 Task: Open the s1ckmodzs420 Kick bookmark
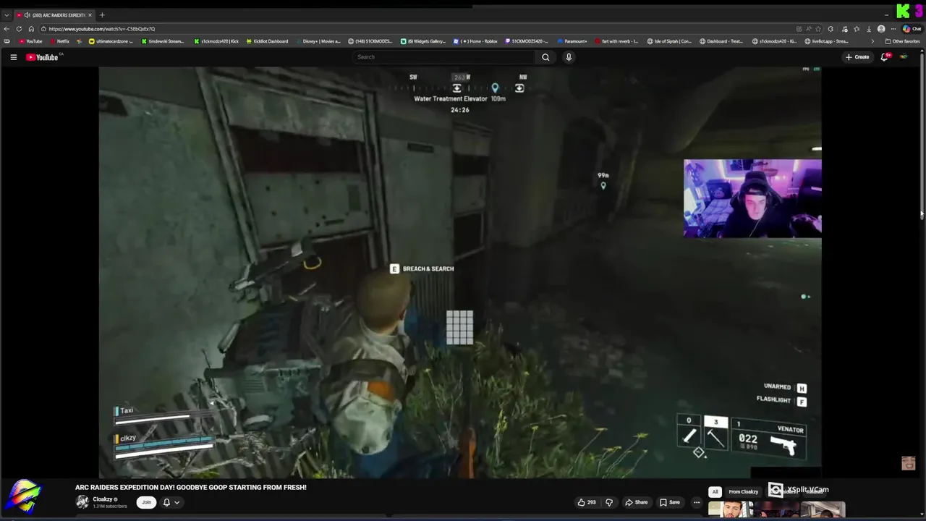coord(216,41)
